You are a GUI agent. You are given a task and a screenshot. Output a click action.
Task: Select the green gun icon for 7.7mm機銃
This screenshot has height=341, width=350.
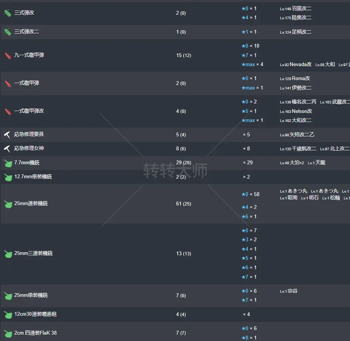pos(7,163)
